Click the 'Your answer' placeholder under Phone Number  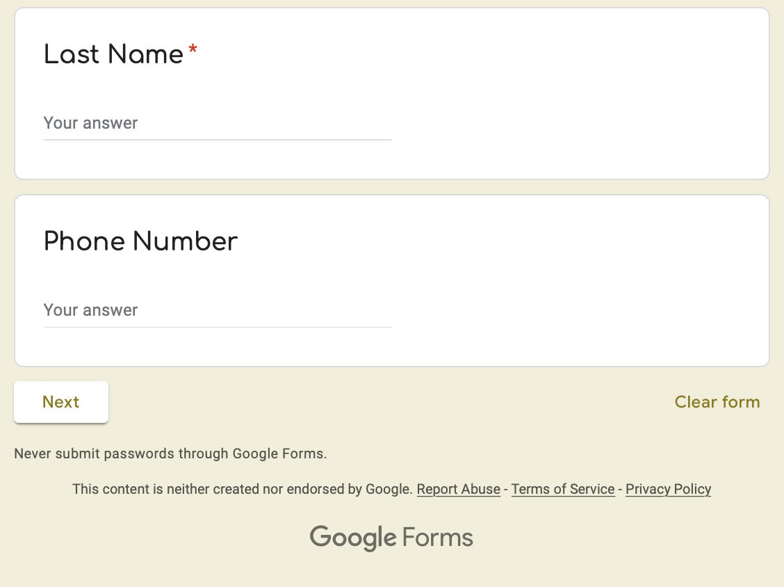point(90,310)
